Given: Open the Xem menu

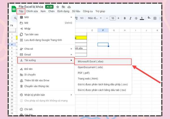Looking at the screenshot, I should [43, 11].
